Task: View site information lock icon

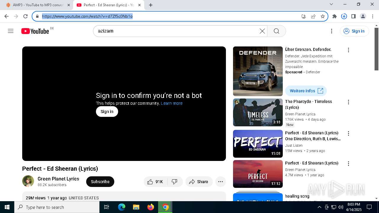Action: coord(37,16)
